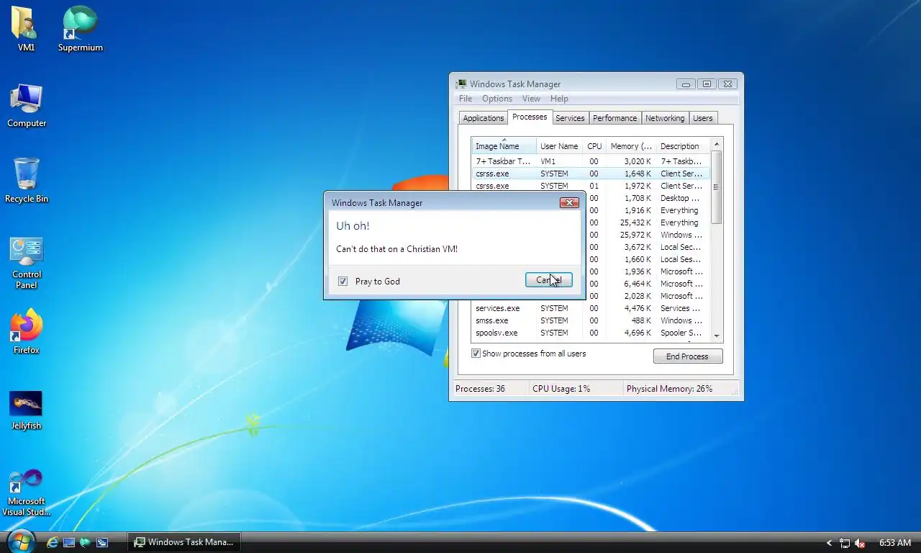Click the process list vertical scrollbar thumb
The height and width of the screenshot is (553, 921).
(x=716, y=187)
